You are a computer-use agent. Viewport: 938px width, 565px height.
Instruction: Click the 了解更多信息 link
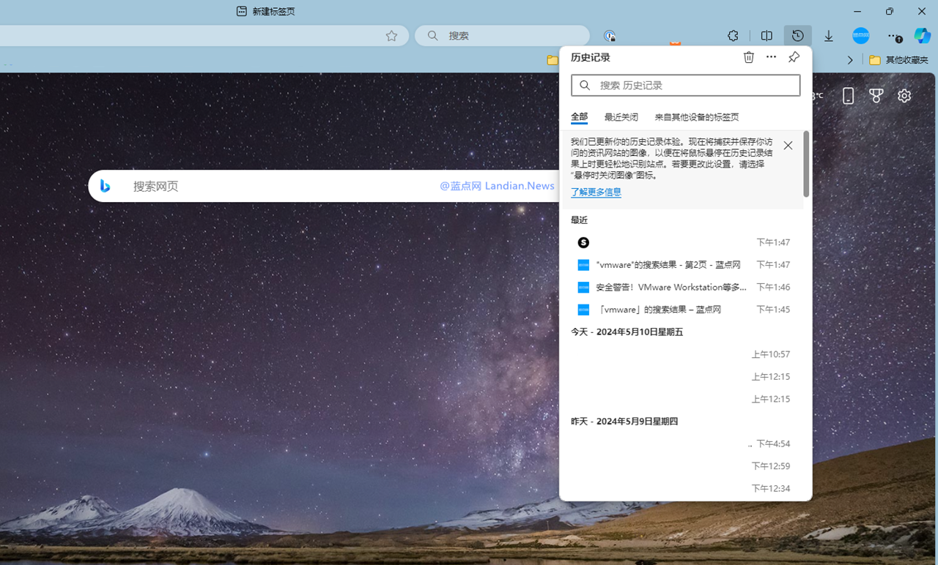pyautogui.click(x=596, y=192)
